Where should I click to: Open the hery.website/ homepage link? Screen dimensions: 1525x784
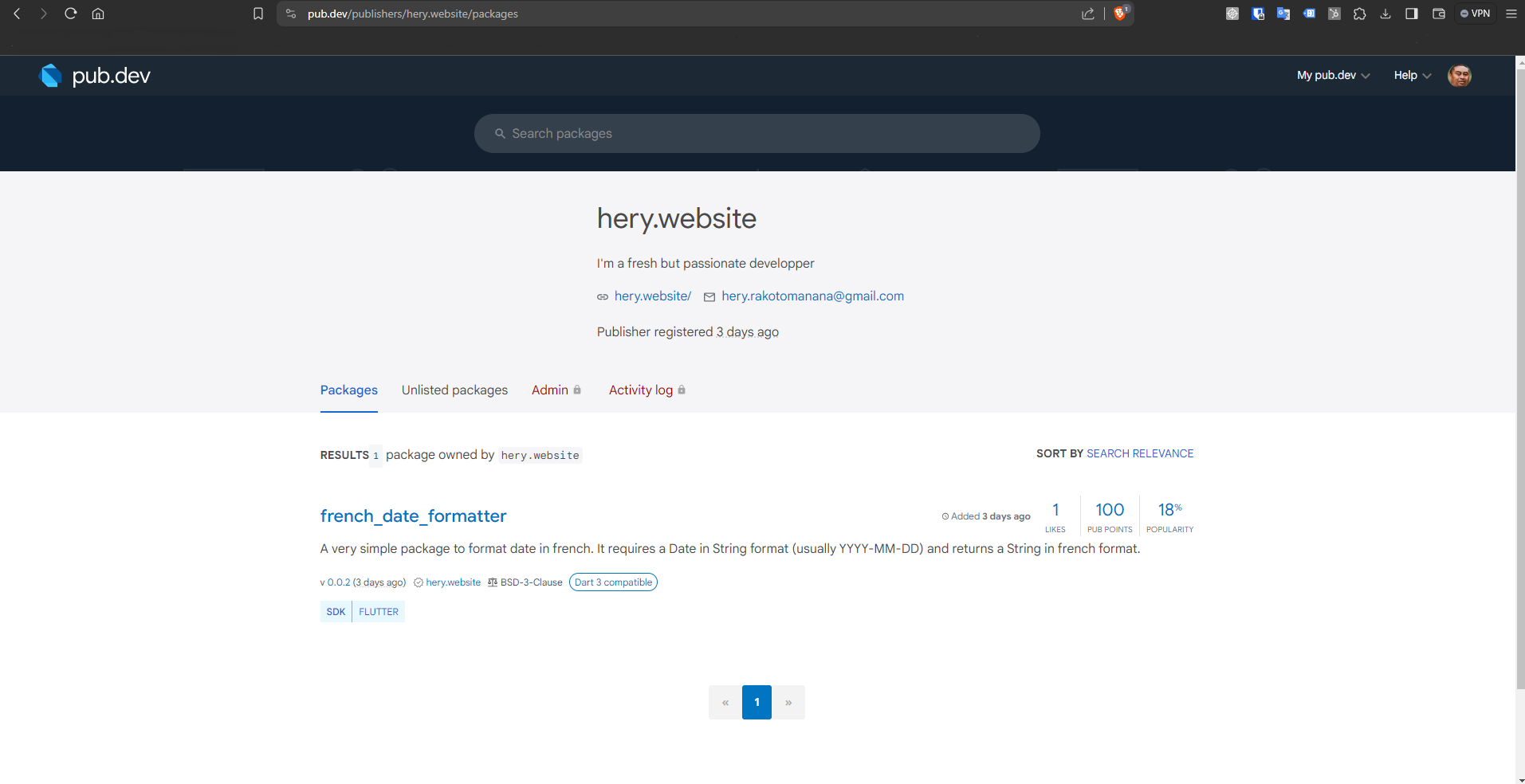653,296
